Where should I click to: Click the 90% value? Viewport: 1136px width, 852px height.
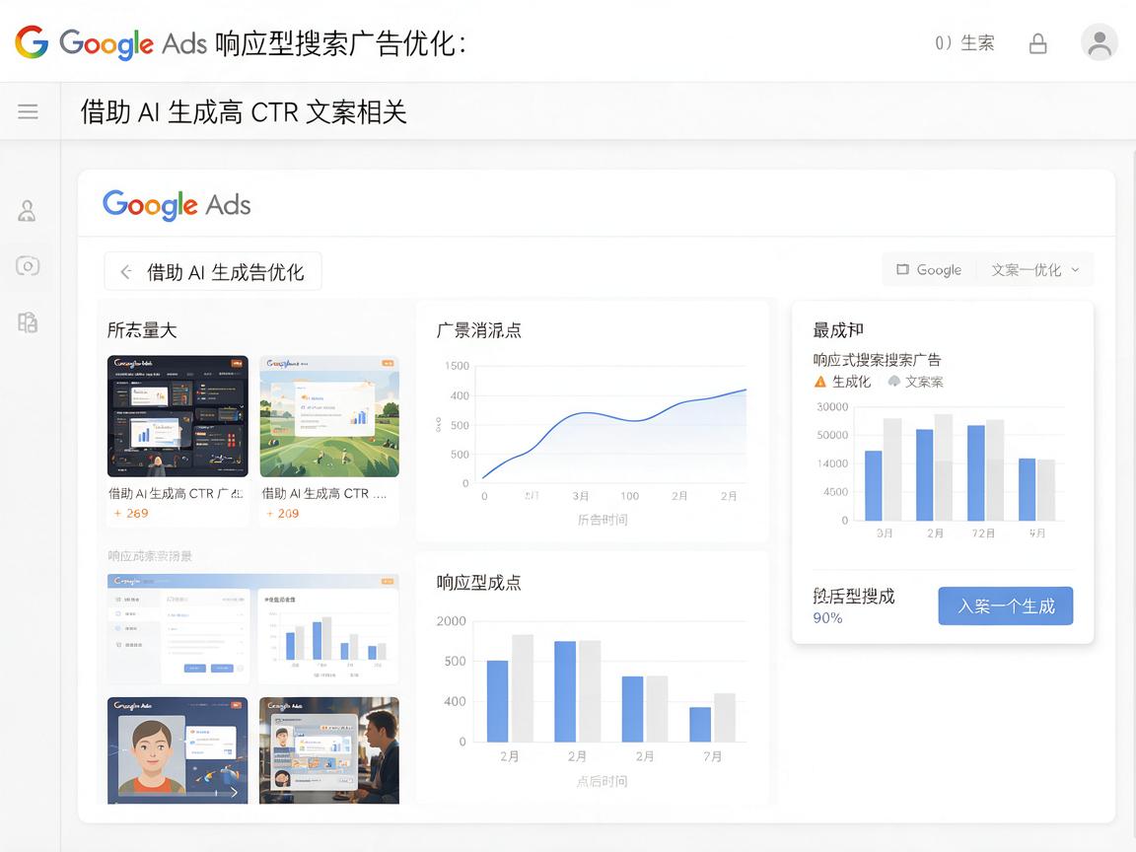827,618
